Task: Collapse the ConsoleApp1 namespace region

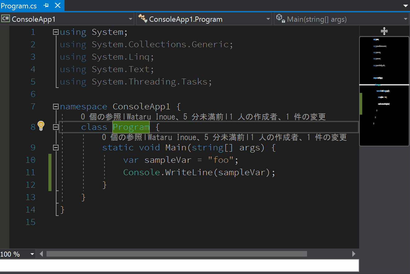Action: (x=55, y=106)
